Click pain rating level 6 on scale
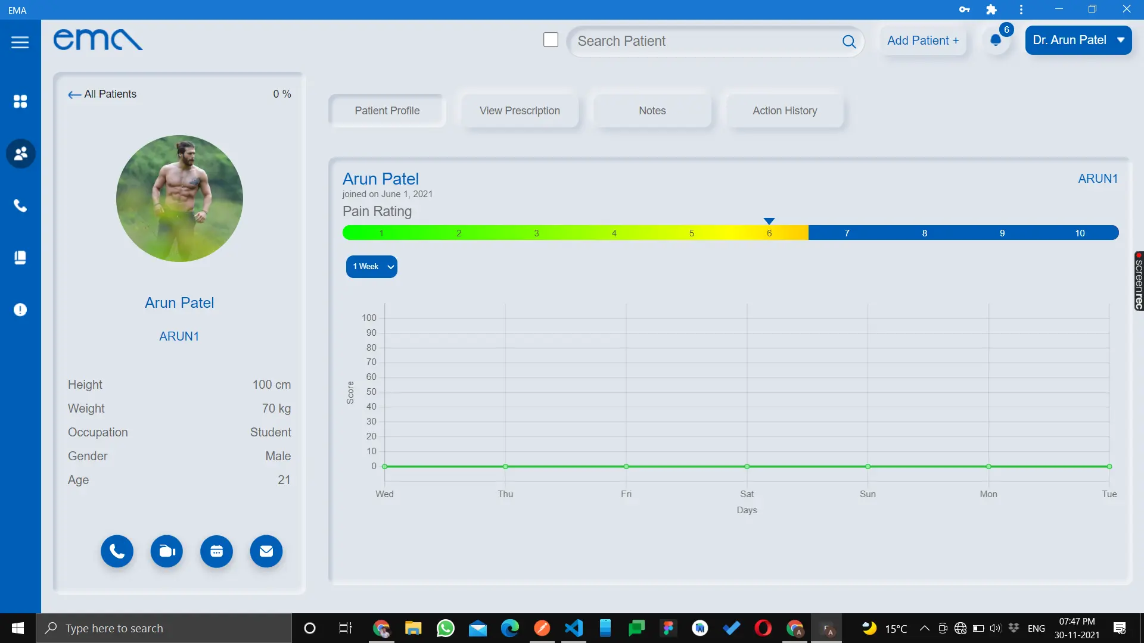This screenshot has width=1144, height=643. pos(769,233)
